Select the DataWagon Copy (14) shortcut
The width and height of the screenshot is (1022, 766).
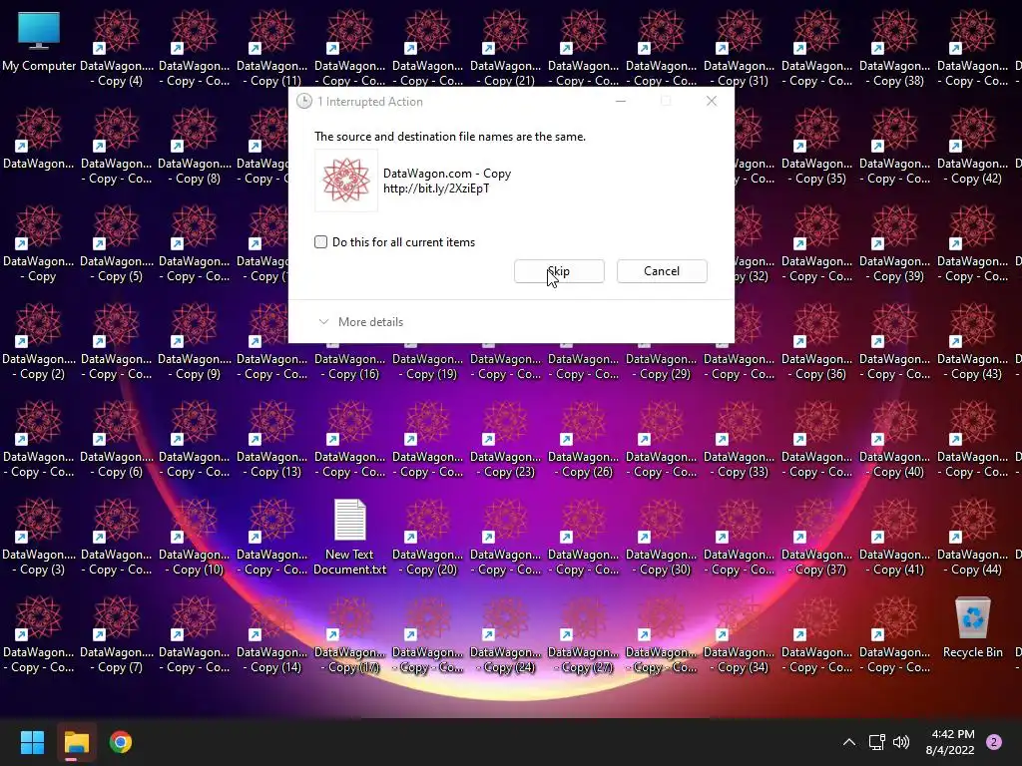(x=271, y=635)
